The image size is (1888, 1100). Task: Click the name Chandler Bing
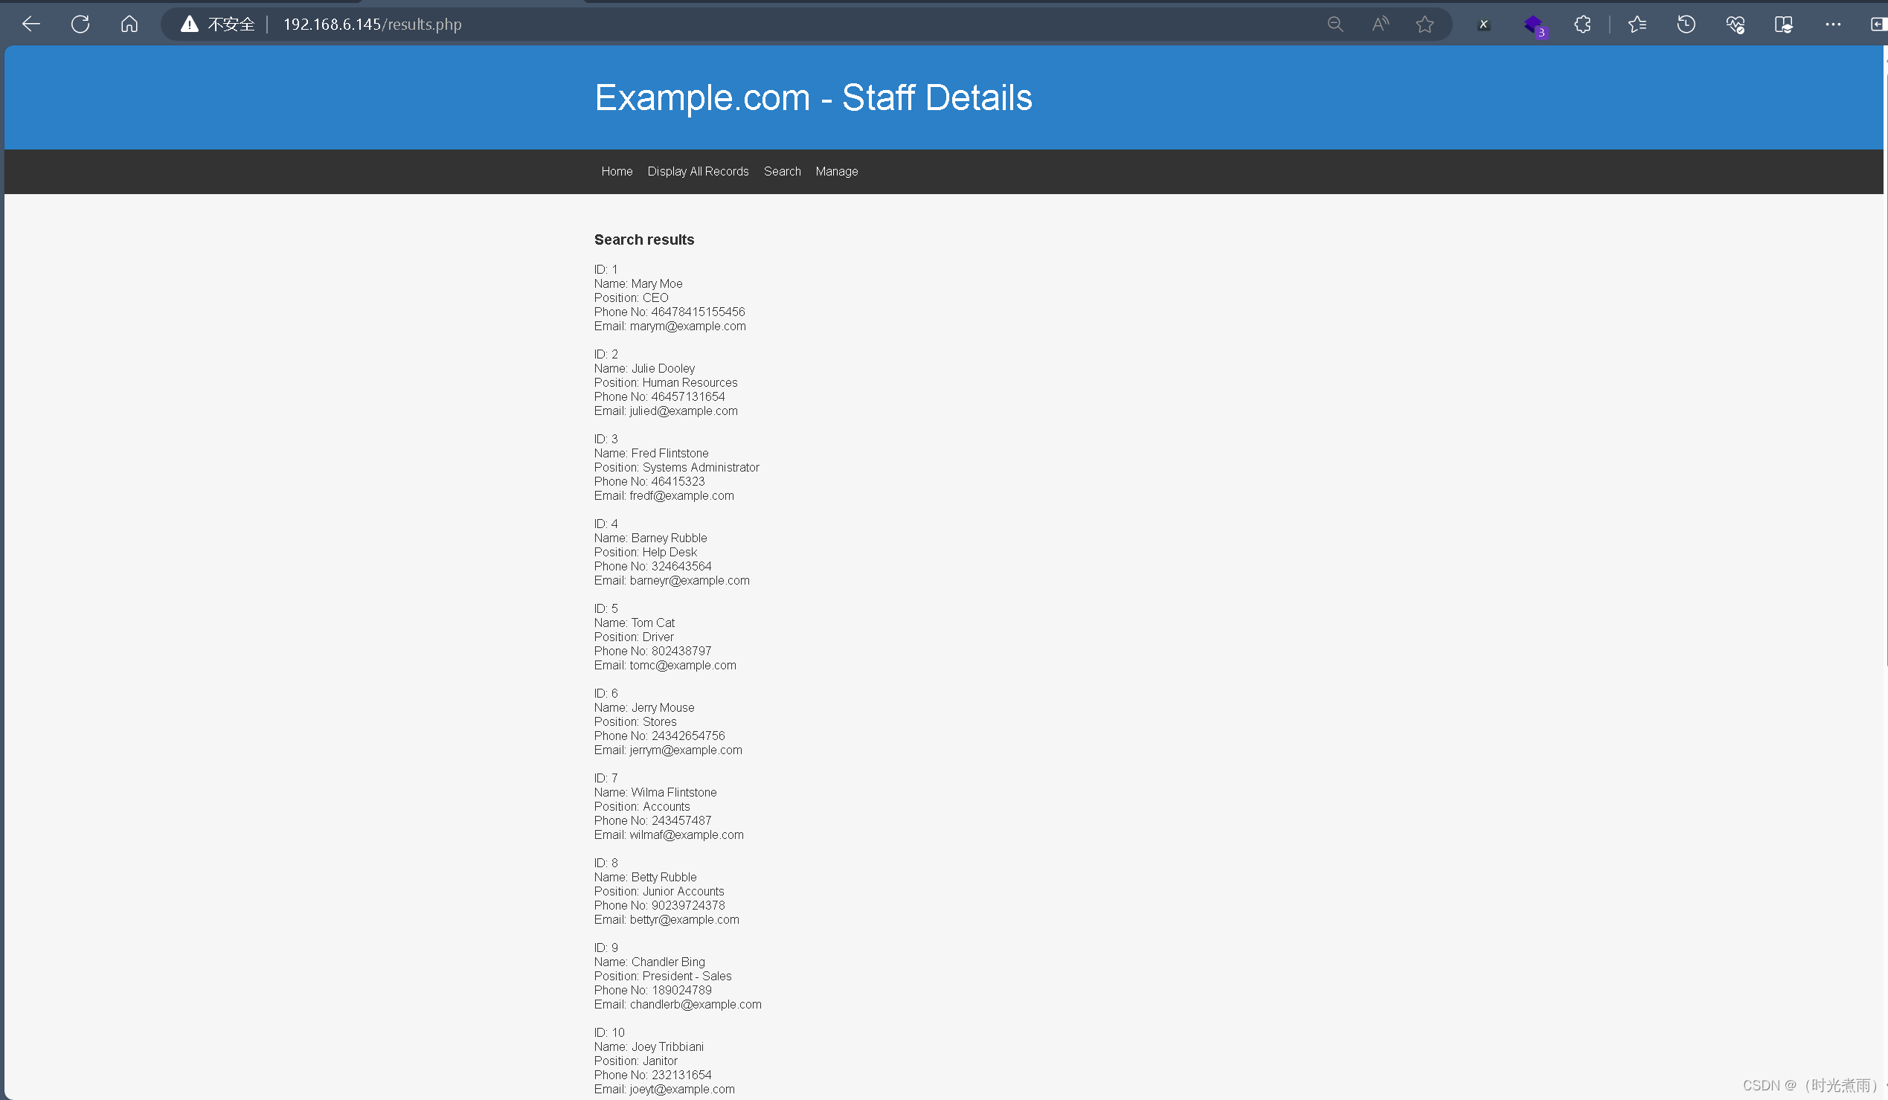(667, 962)
